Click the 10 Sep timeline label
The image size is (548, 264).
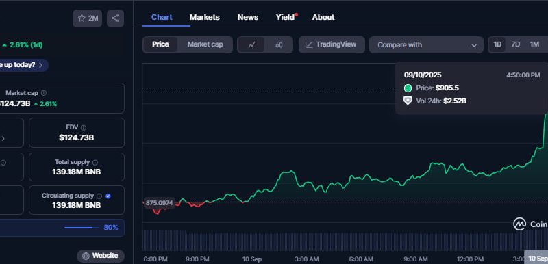point(252,259)
